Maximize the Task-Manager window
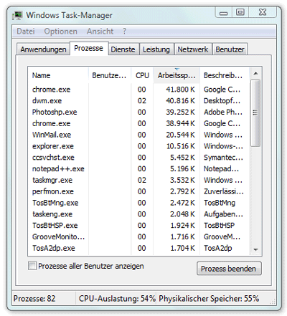The image size is (287, 316). click(x=240, y=12)
